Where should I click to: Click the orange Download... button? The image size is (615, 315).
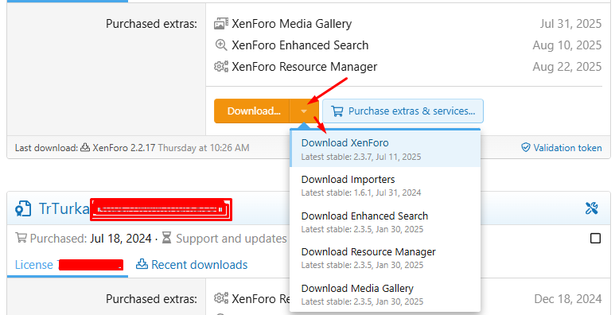[251, 111]
